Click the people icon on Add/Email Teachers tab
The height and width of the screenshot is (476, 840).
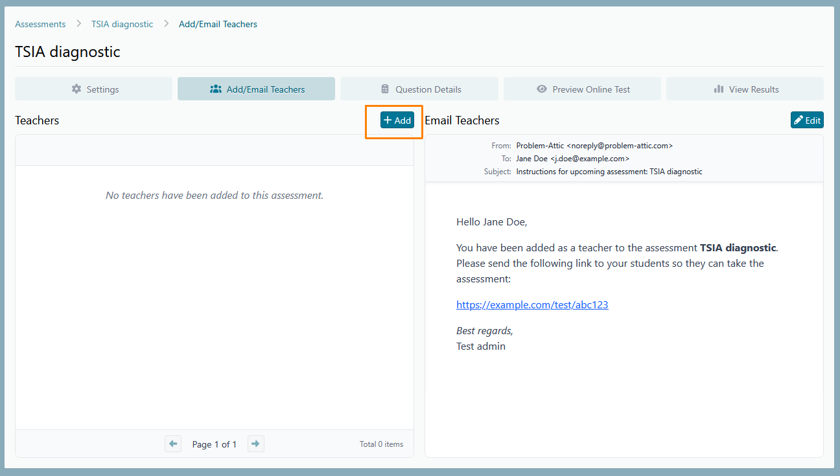tap(216, 89)
